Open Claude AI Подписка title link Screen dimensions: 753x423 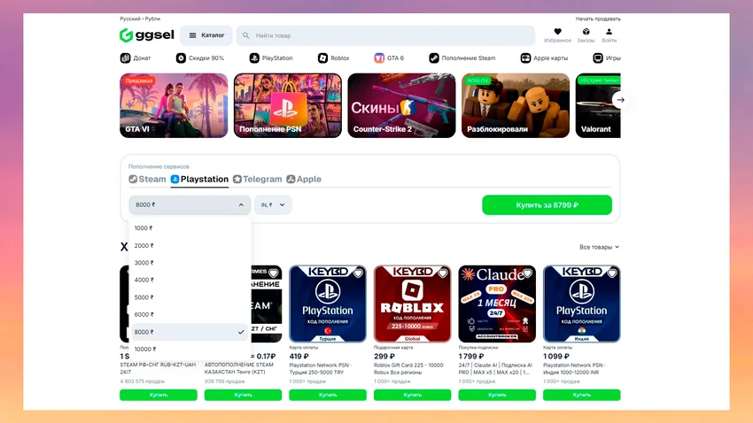pos(495,368)
